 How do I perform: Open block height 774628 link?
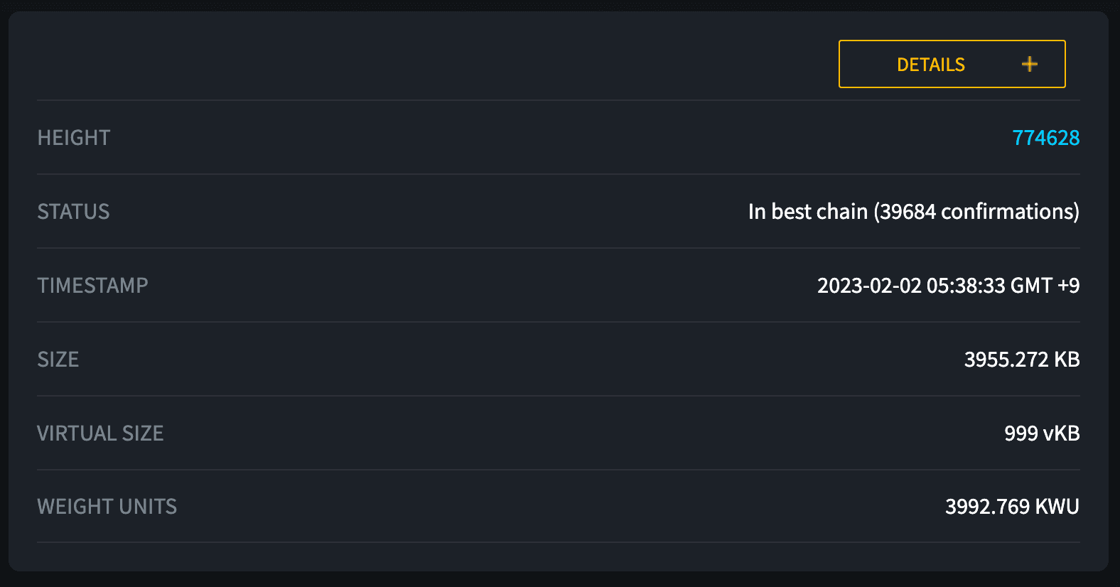coord(1045,138)
